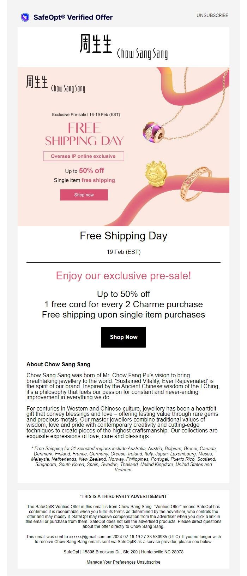
Task: Click the SafeOpt Huntersville address line
Action: (x=123, y=552)
